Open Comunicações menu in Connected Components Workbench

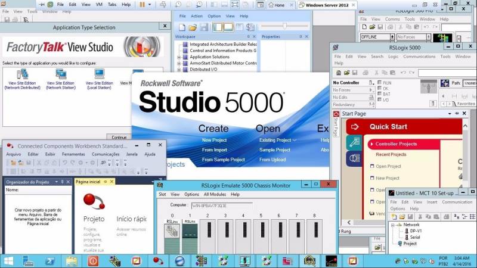[x=106, y=154]
